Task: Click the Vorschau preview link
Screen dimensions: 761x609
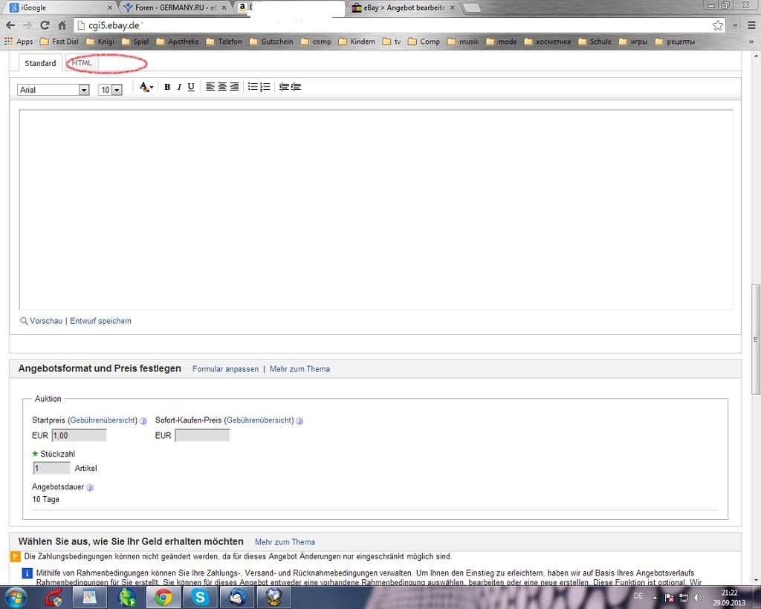Action: 45,321
